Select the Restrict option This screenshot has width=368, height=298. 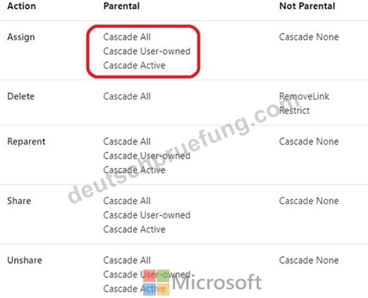294,111
